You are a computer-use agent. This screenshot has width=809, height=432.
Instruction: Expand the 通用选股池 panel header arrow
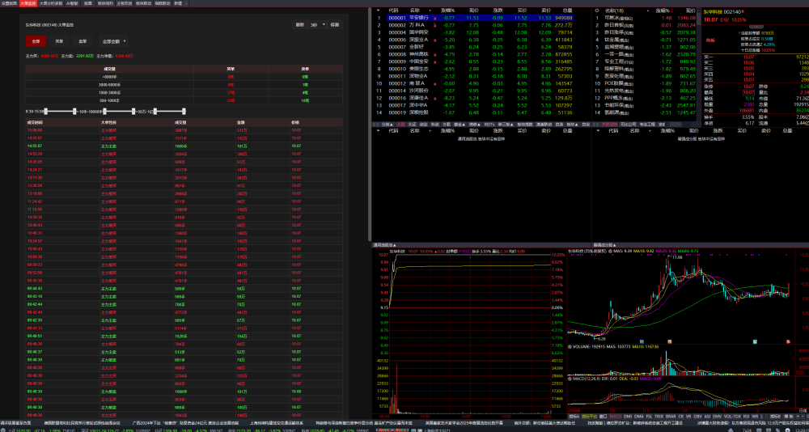coord(395,244)
